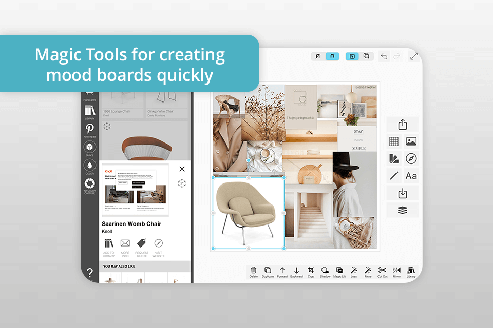
Task: Click the More magic wand
Action: [x=368, y=272]
